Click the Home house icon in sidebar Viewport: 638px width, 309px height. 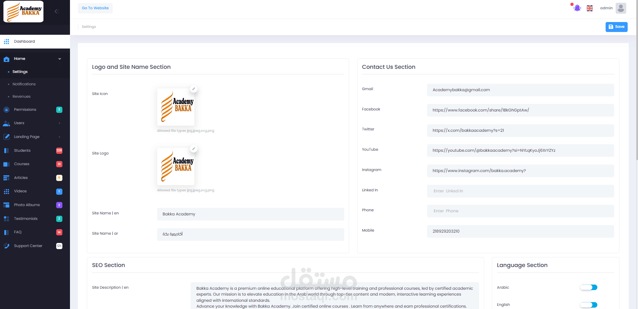point(7,59)
